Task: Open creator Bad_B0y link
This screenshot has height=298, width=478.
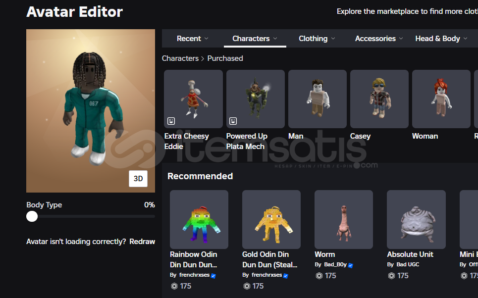Action: coord(335,264)
